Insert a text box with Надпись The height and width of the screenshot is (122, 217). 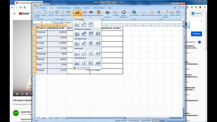click(x=143, y=13)
